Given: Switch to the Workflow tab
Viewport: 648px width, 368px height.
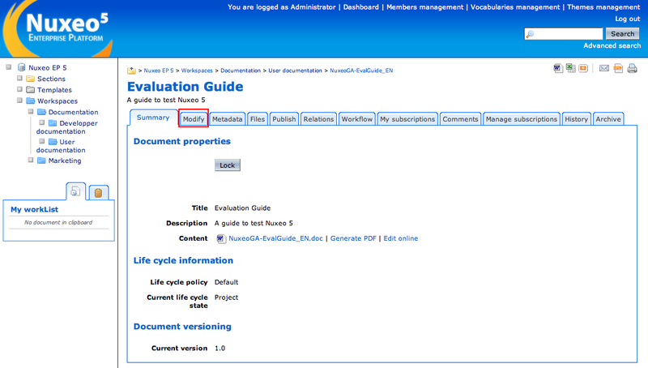Looking at the screenshot, I should point(357,119).
